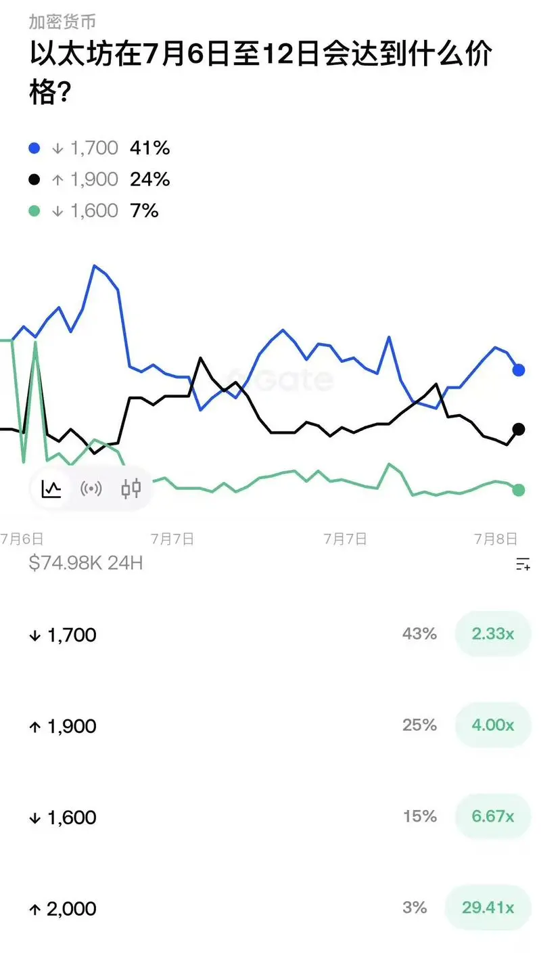Select the line chart view icon
Viewport: 560px width, 965px height.
[51, 488]
